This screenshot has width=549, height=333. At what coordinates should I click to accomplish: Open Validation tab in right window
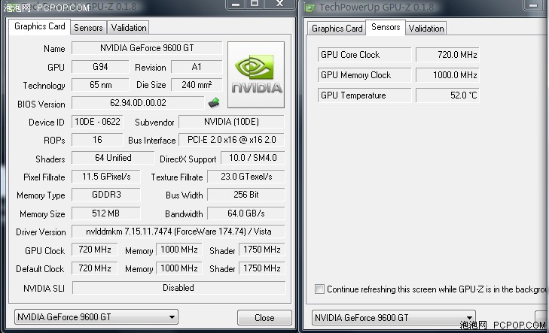pyautogui.click(x=426, y=29)
